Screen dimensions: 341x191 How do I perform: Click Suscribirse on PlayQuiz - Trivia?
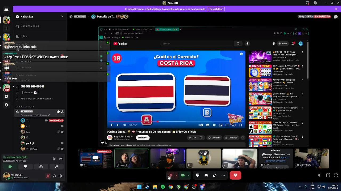tap(143, 138)
